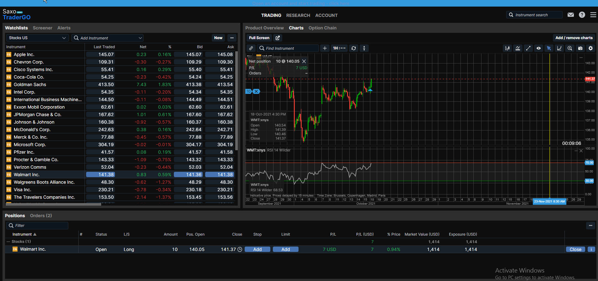Pop out chart into new window
598x281 pixels.
[x=278, y=38]
